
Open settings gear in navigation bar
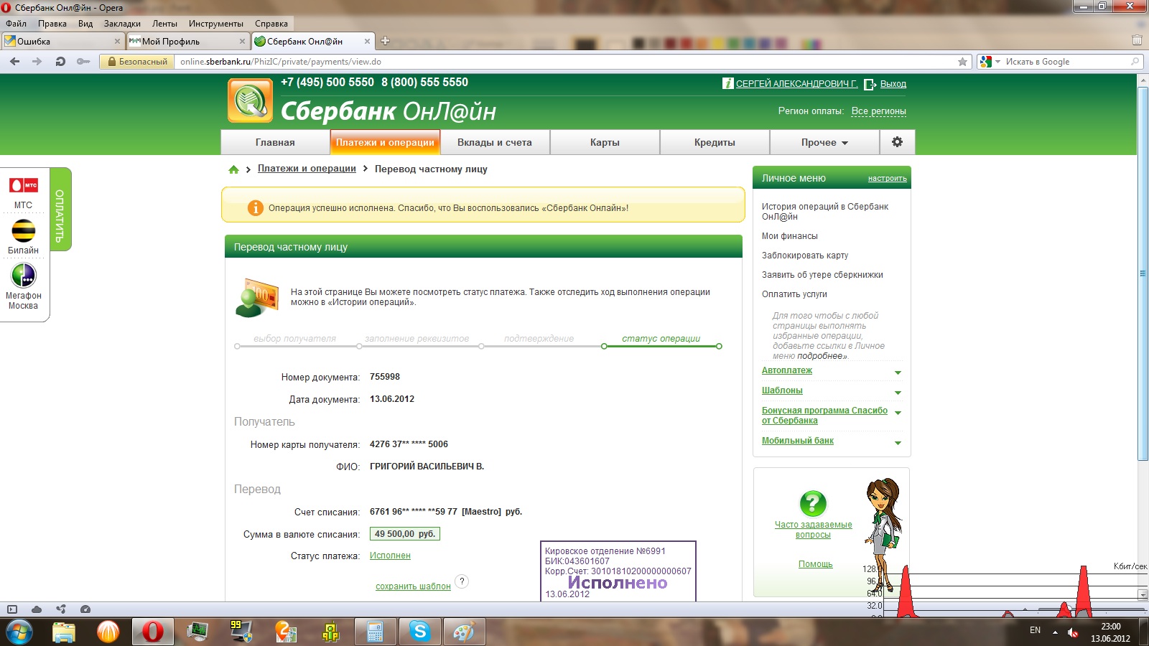(897, 142)
